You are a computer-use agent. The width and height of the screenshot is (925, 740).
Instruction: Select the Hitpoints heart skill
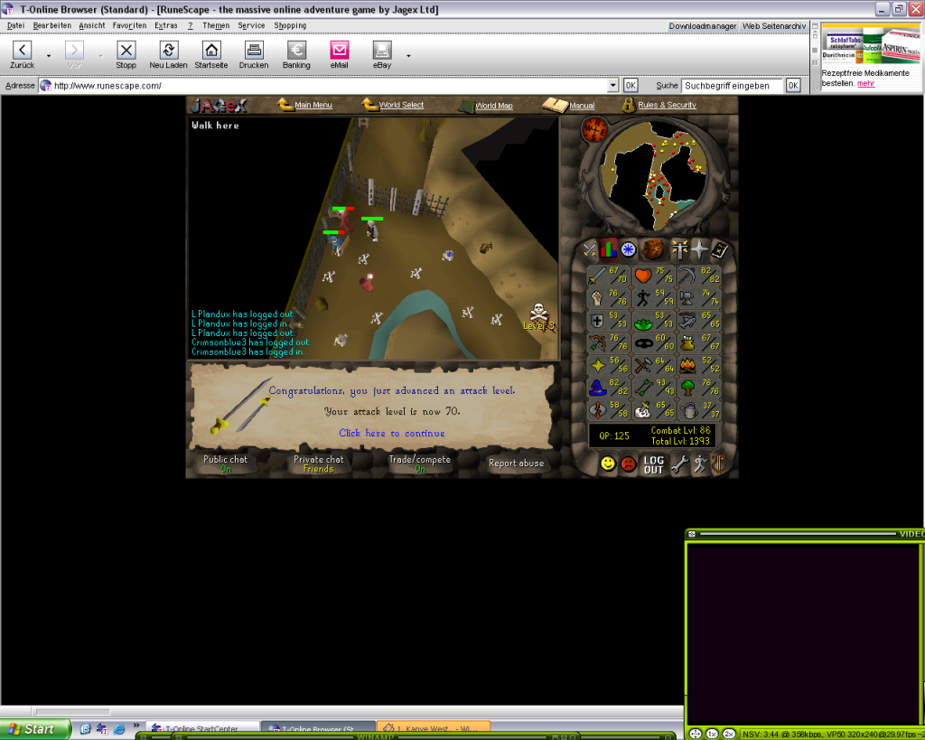[x=643, y=276]
